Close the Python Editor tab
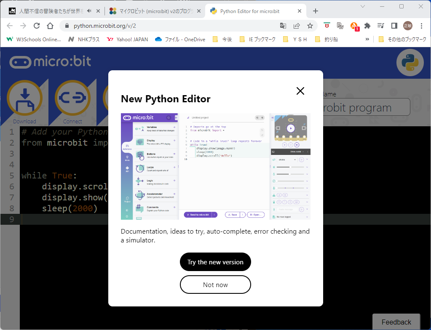The width and height of the screenshot is (431, 330). (300, 11)
